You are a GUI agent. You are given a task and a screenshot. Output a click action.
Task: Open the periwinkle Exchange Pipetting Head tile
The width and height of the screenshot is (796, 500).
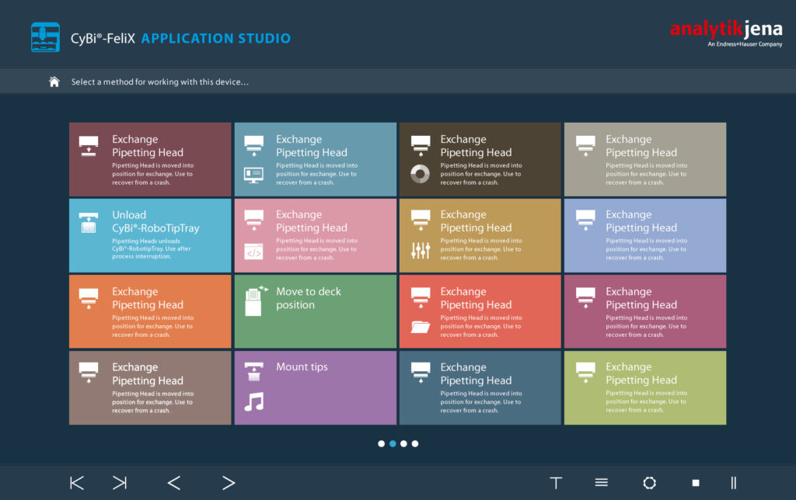pyautogui.click(x=645, y=235)
